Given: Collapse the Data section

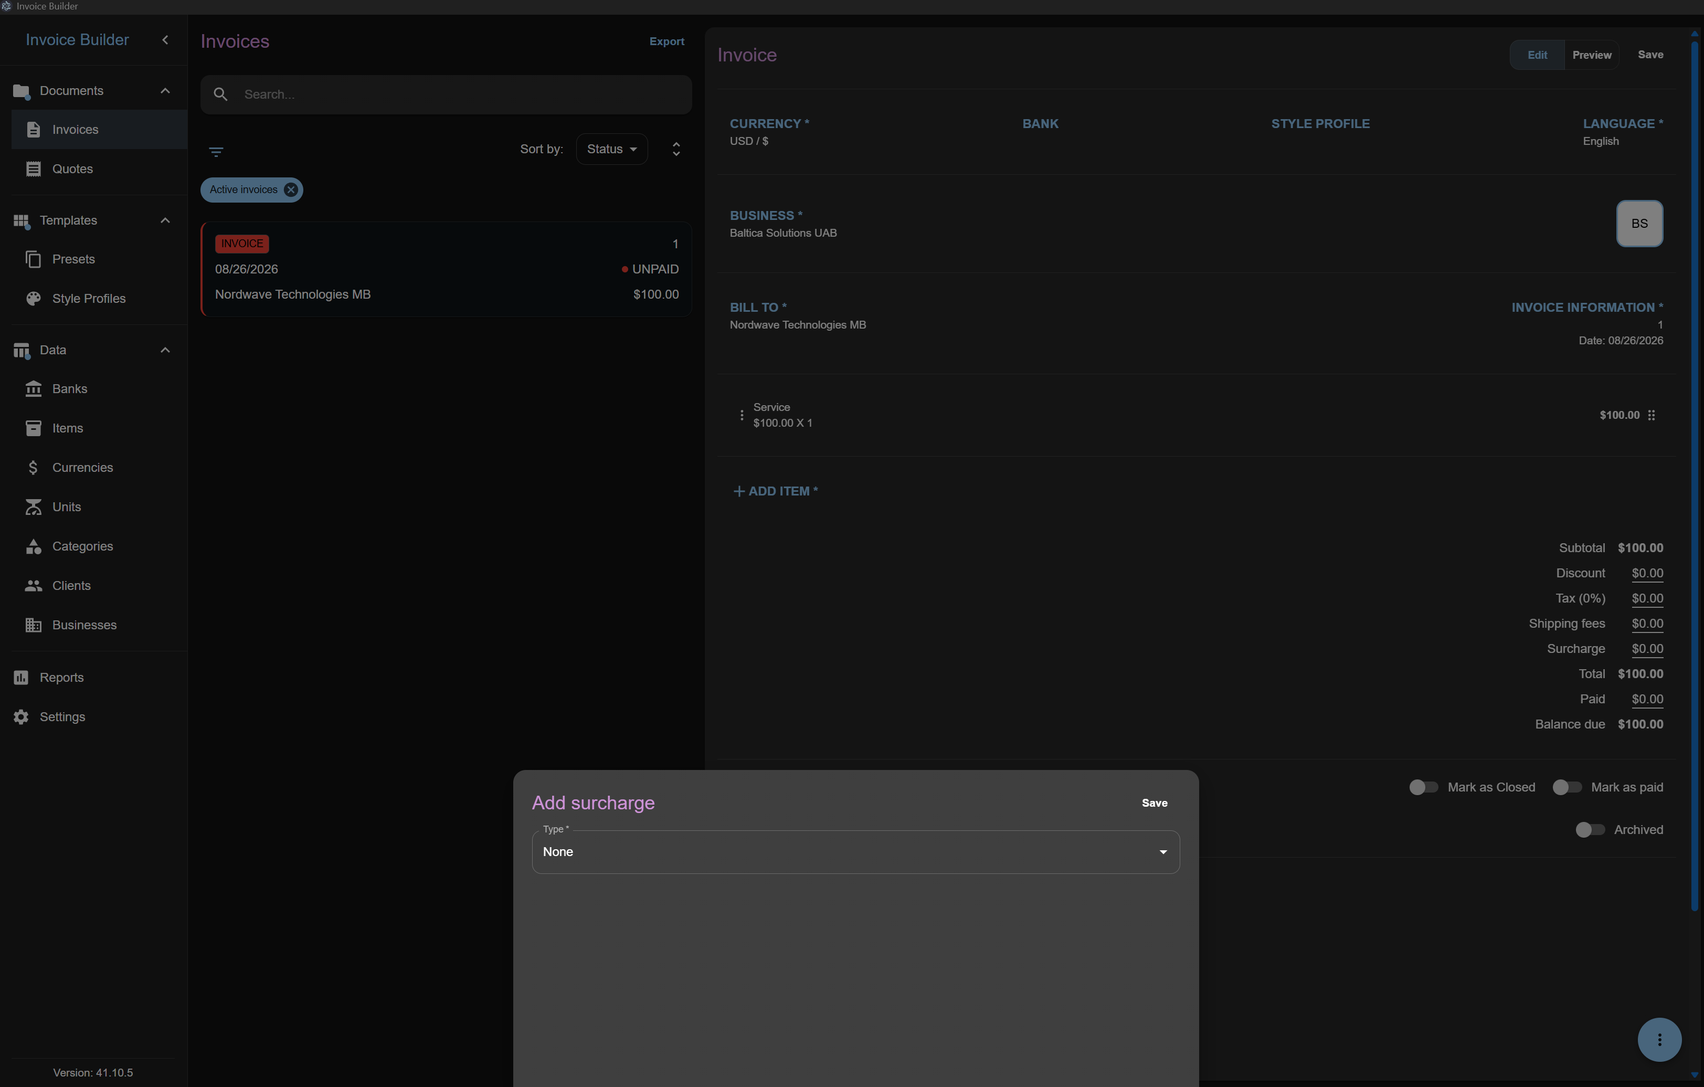Looking at the screenshot, I should click(x=165, y=350).
